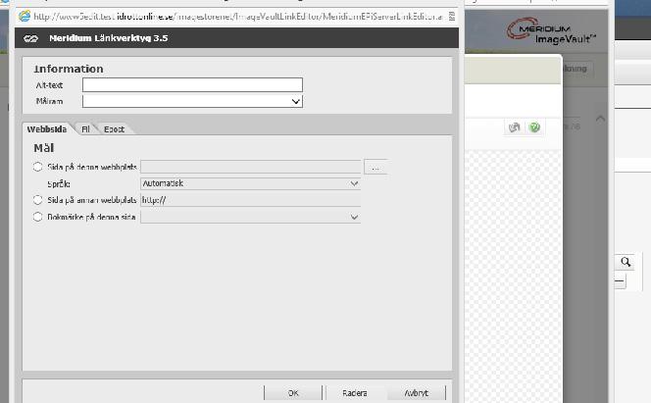651x403 pixels.
Task: Click the http:// external URL field
Action: 250,200
